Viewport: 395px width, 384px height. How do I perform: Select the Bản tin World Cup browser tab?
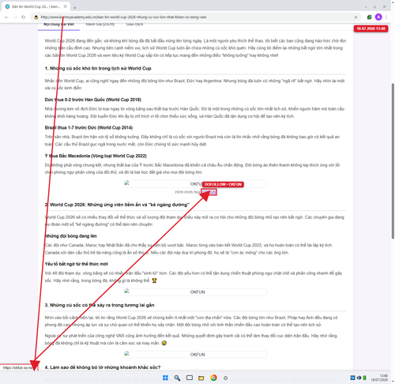36,6
